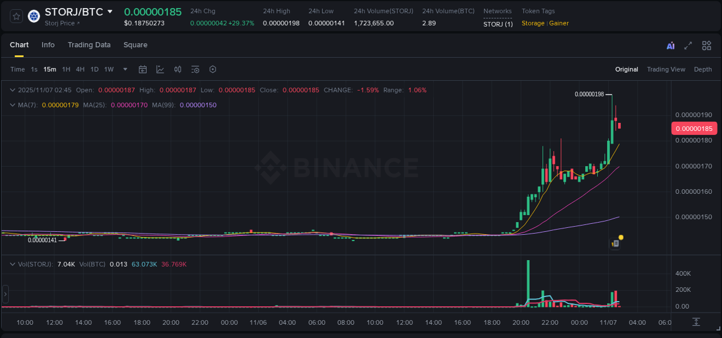Open the date range calendar icon
722x338 pixels.
[x=143, y=69]
